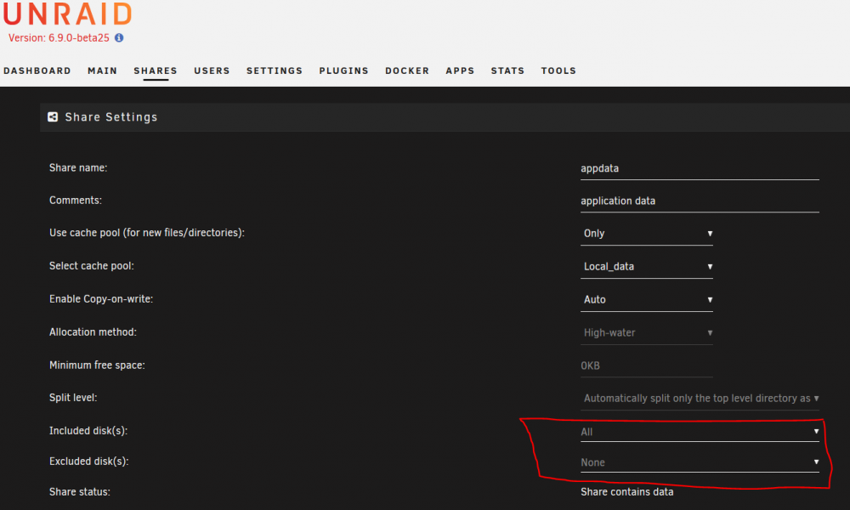Expand the Split level dropdown
The width and height of the screenshot is (850, 510).
700,399
